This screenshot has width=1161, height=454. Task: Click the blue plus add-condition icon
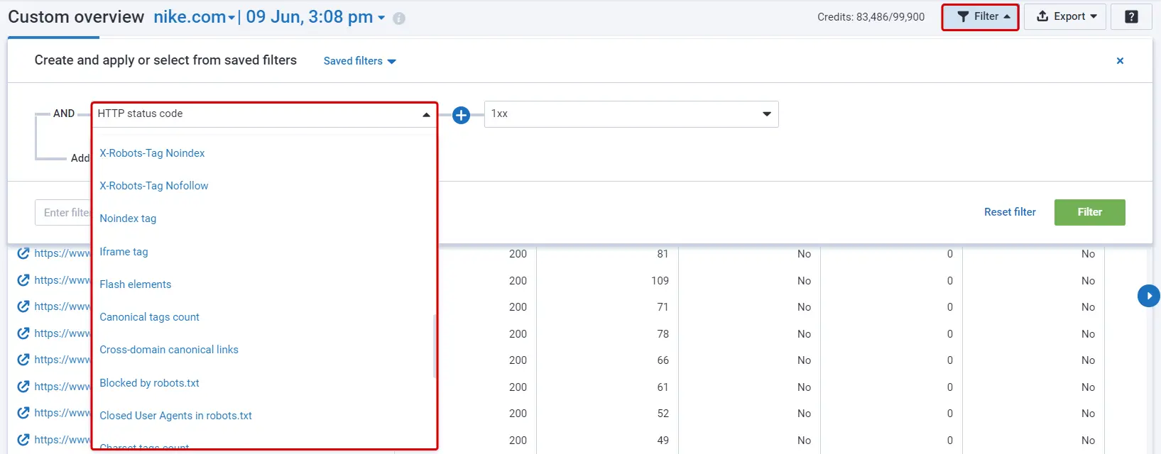[461, 115]
